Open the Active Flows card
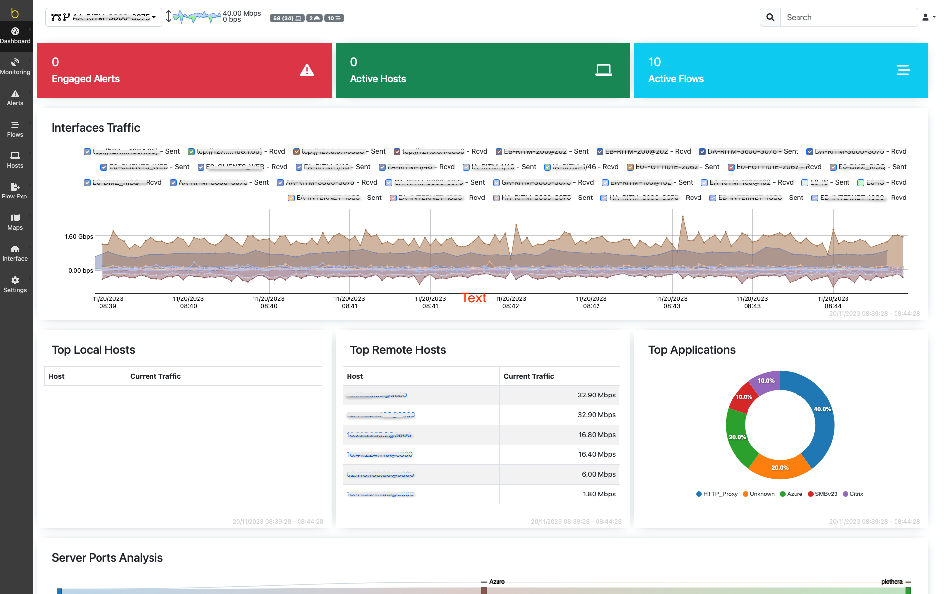The image size is (947, 594). [780, 70]
